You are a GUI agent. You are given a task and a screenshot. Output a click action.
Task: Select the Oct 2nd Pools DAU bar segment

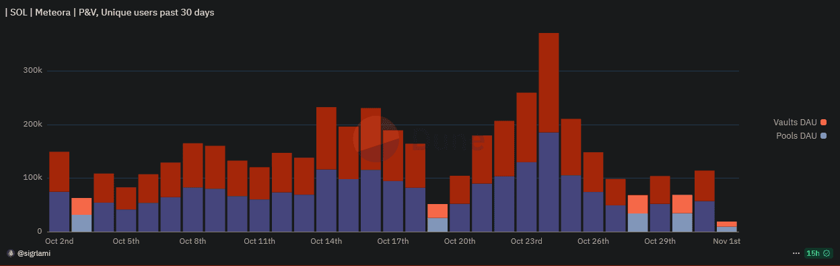[59, 211]
